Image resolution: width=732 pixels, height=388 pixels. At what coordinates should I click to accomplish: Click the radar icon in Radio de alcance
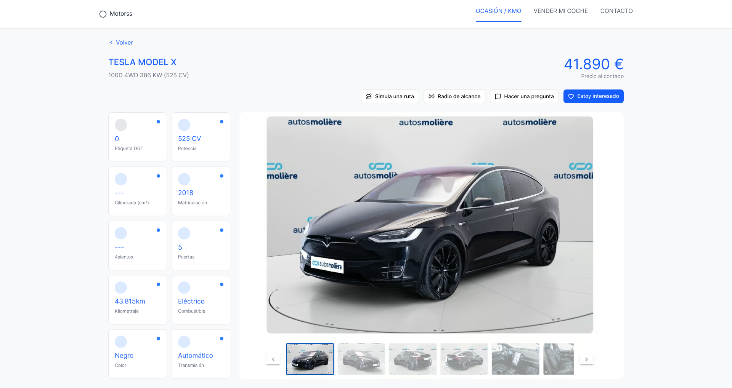pyautogui.click(x=432, y=96)
